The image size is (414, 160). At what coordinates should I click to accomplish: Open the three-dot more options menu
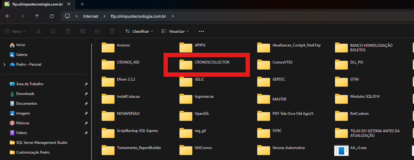pos(201,31)
